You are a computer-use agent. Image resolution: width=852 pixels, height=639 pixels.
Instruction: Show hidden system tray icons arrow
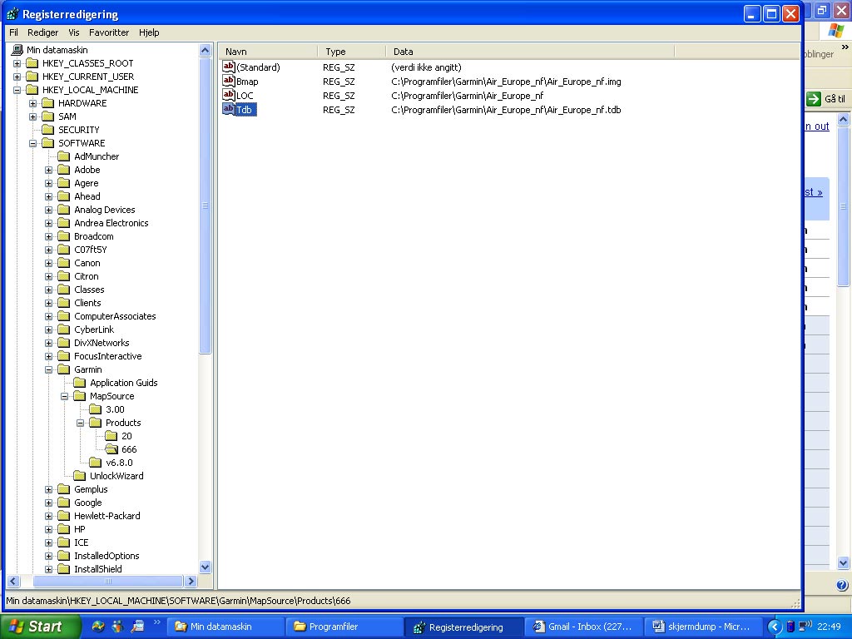pyautogui.click(x=775, y=627)
